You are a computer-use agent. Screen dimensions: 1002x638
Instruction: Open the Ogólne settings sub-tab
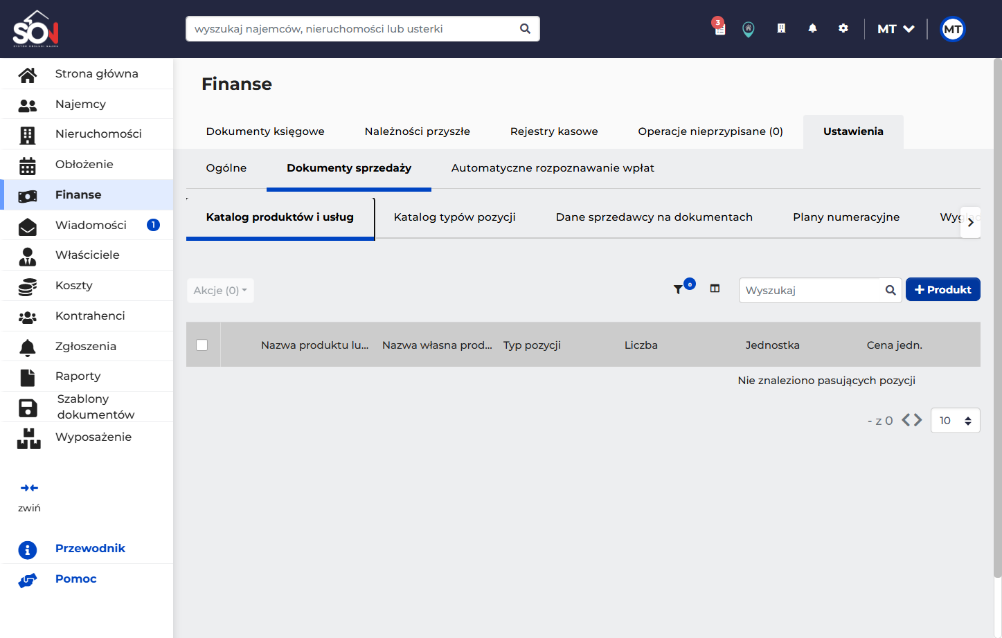tap(226, 168)
